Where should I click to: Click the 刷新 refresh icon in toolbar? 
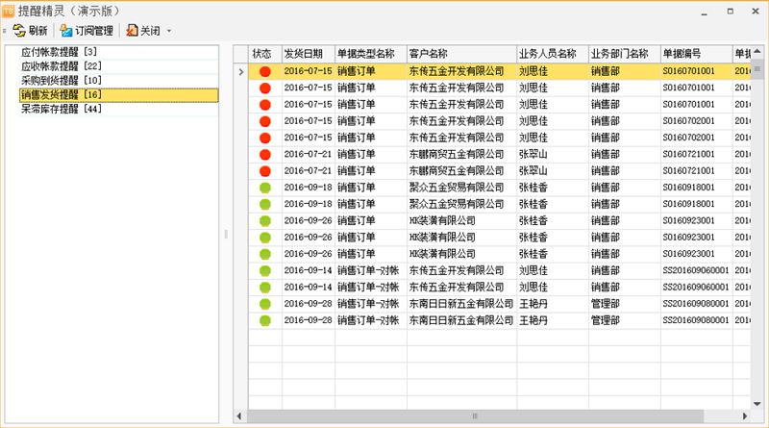19,31
